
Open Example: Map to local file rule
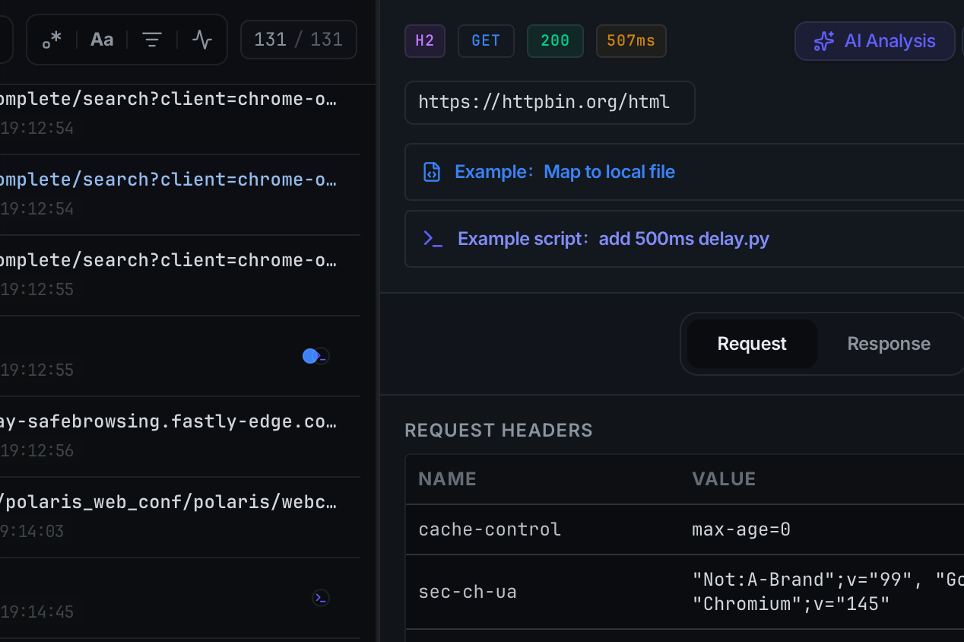pos(564,172)
